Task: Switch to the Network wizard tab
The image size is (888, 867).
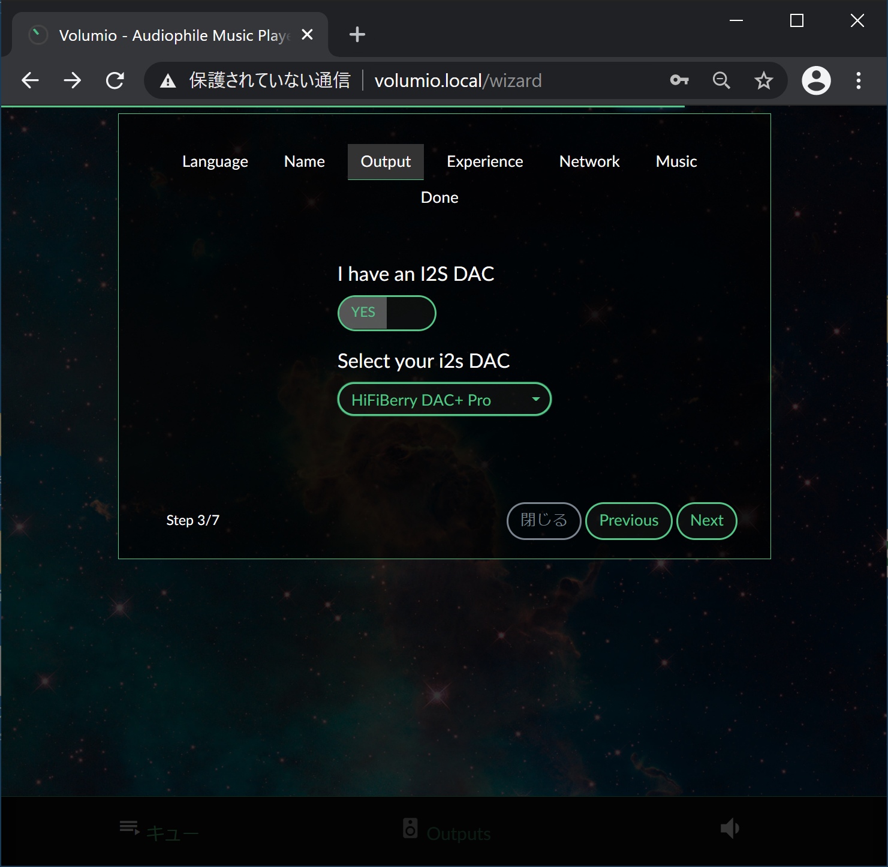Action: pos(589,161)
